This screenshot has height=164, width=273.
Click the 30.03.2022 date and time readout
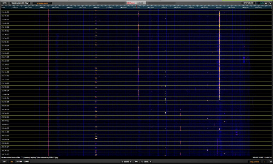[262, 157]
